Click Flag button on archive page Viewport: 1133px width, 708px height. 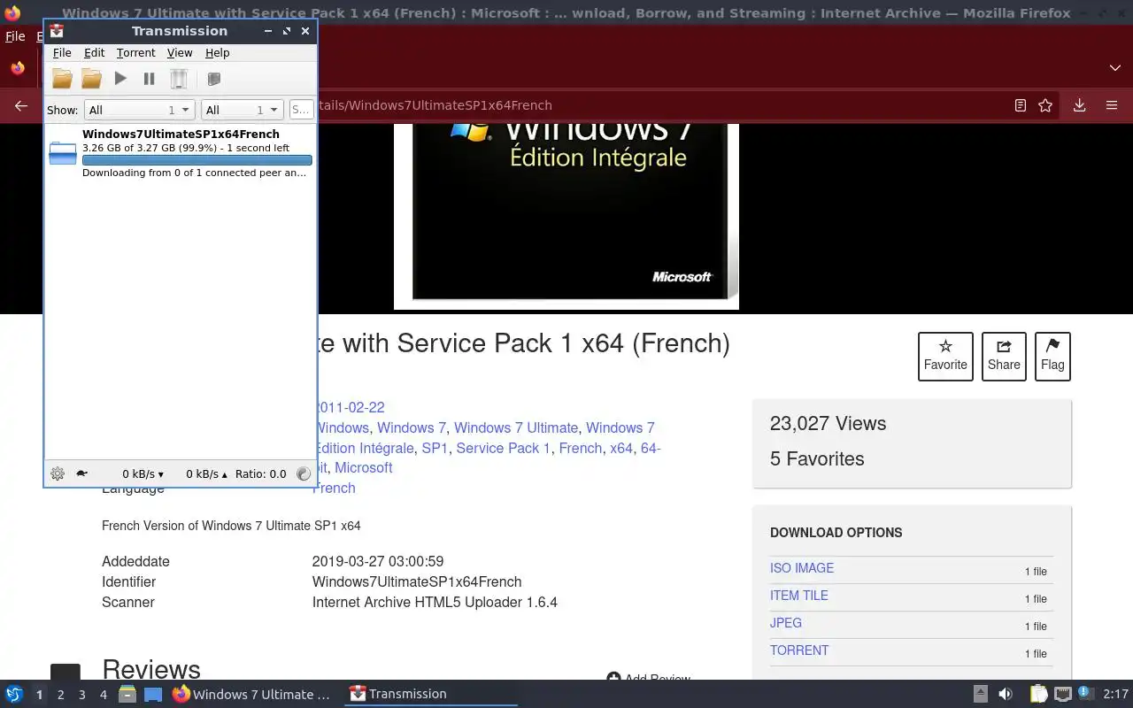[x=1052, y=357]
